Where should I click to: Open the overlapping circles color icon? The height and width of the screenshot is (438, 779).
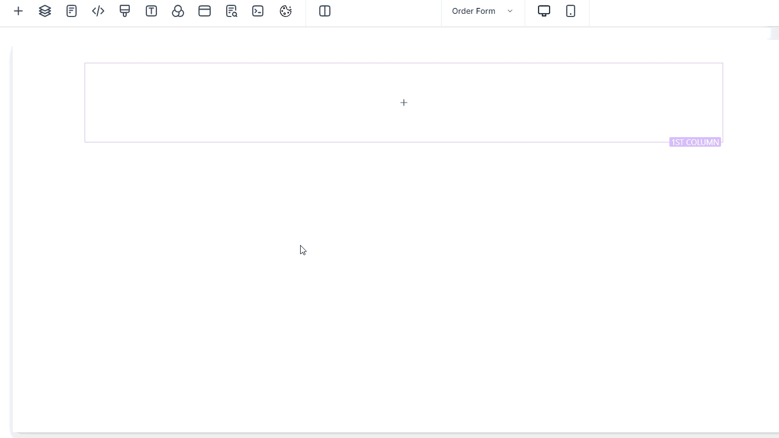click(178, 11)
